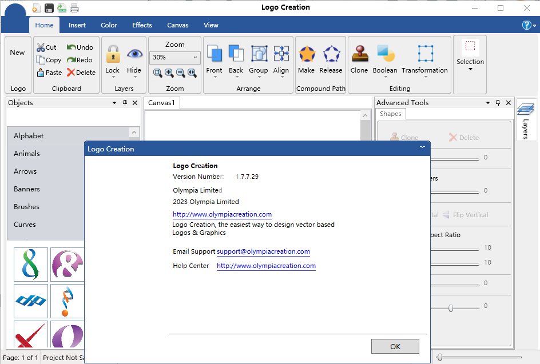Open the Color ribbon tab

(x=109, y=25)
